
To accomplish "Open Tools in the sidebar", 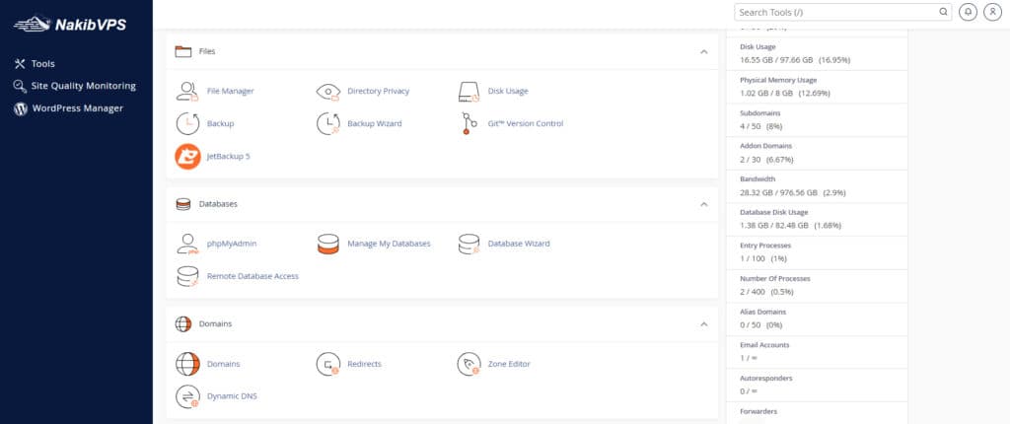I will [35, 64].
